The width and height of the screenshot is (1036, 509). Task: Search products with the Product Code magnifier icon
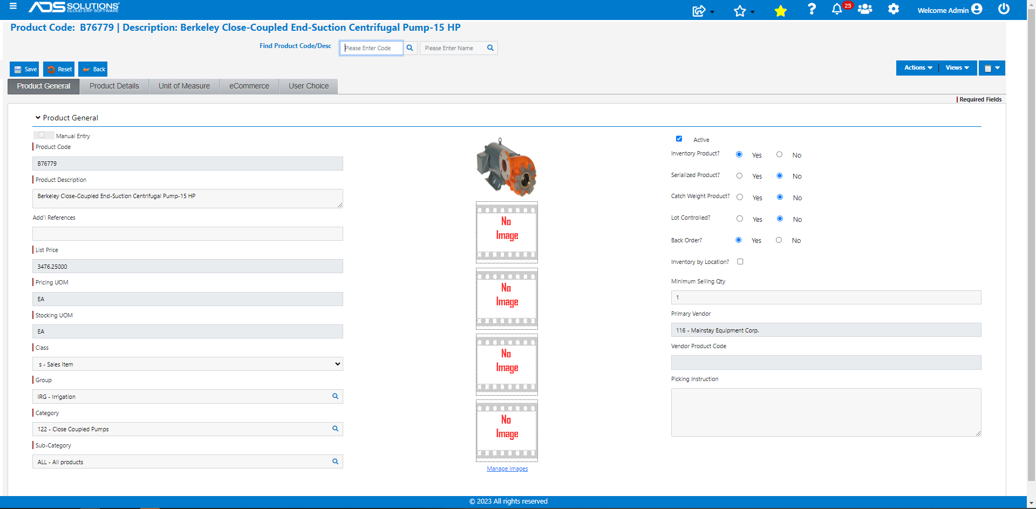[410, 47]
